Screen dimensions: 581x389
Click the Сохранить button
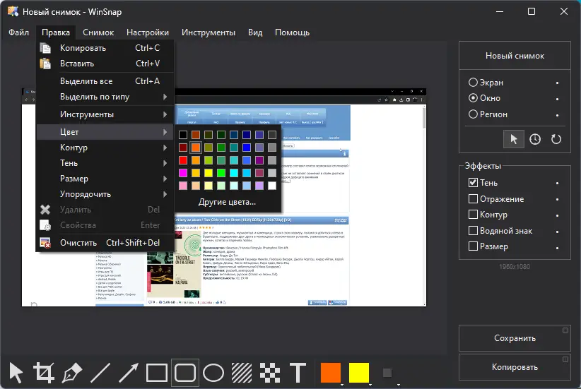[515, 338]
